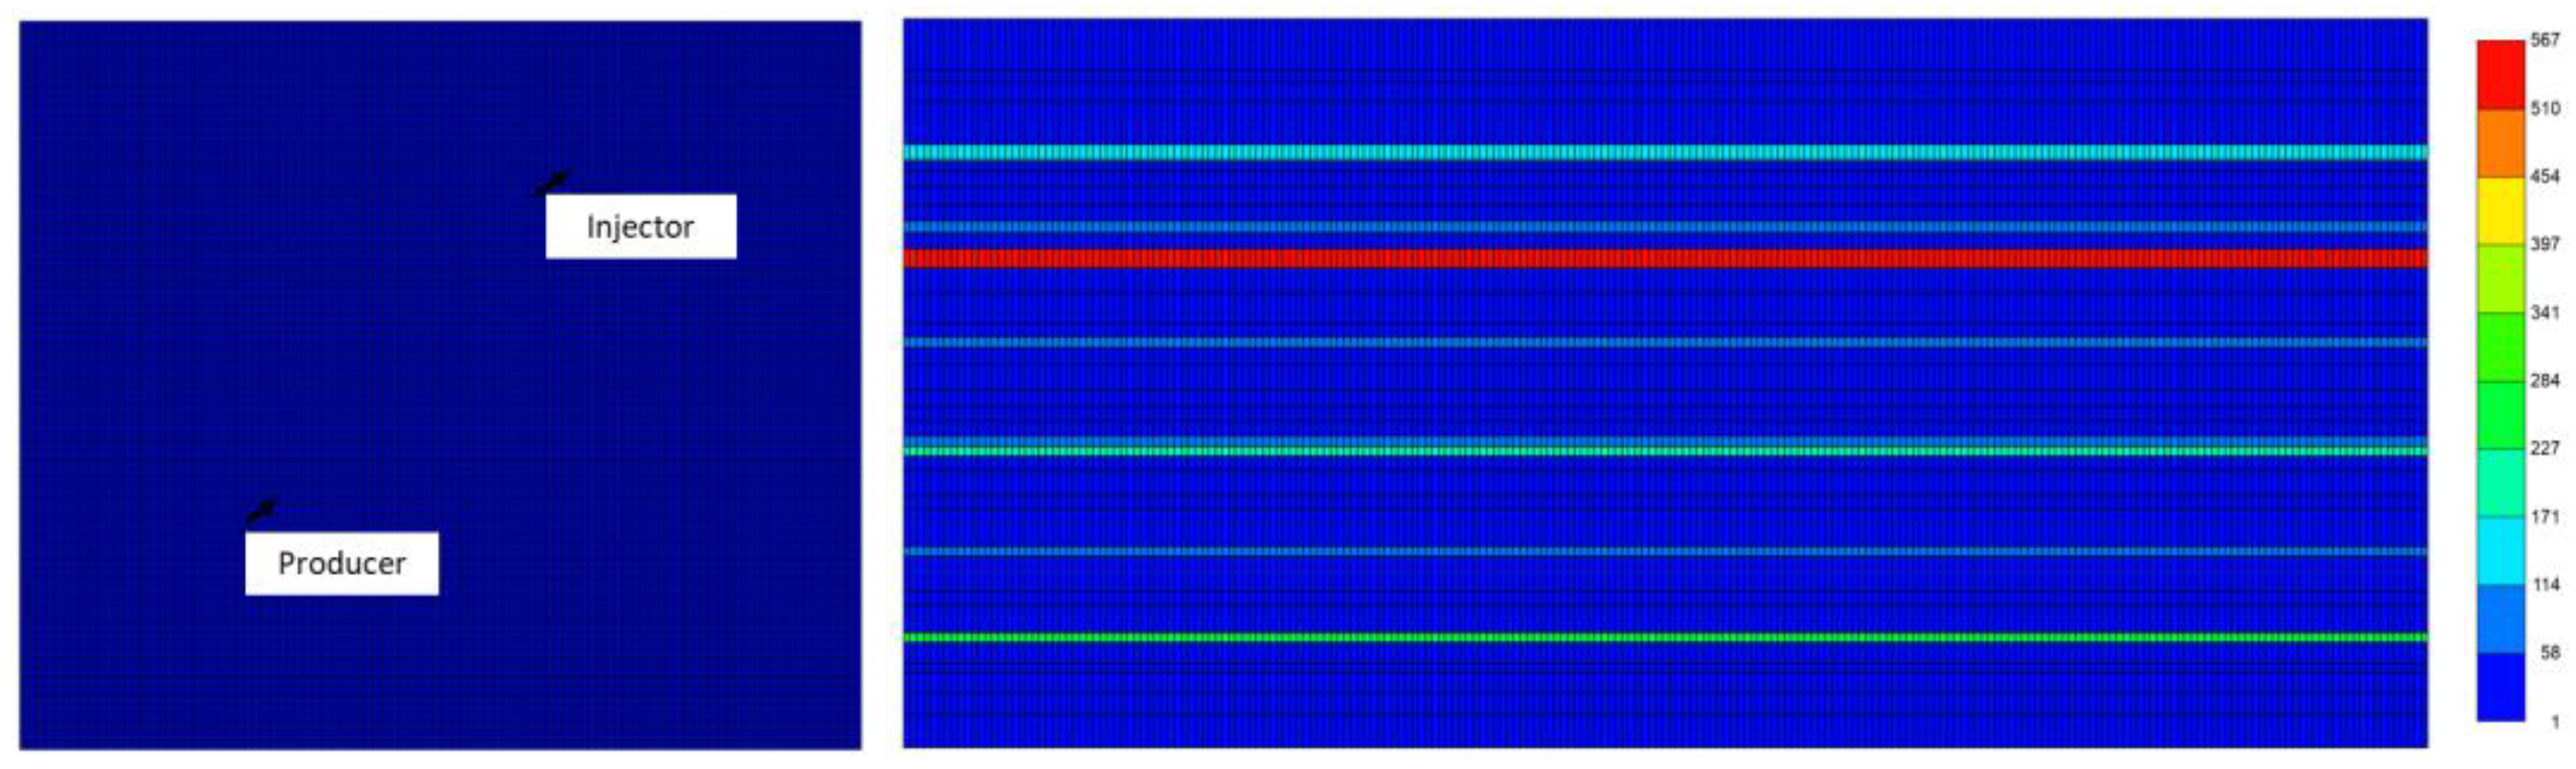Click the legend value 341
The height and width of the screenshot is (769, 2576).
[x=2545, y=313]
